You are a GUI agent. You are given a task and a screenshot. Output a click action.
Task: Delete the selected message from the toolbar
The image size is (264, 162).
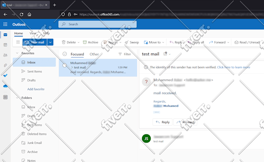(69, 42)
